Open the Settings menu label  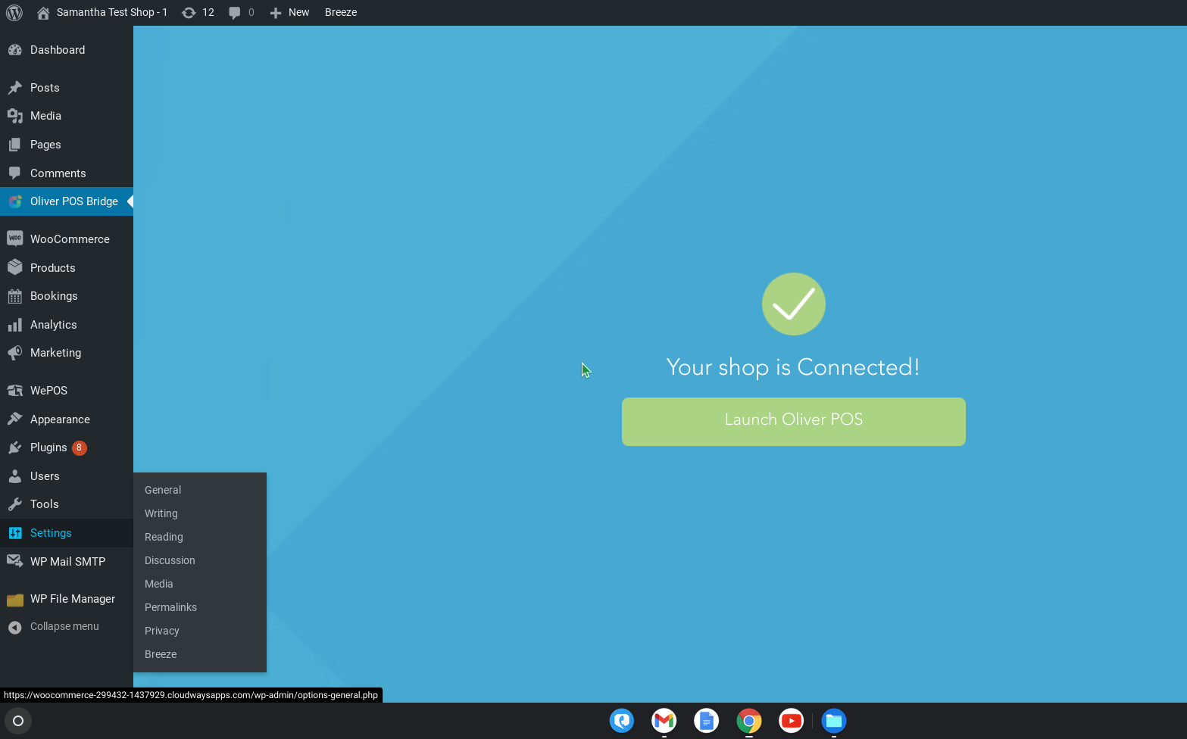[x=51, y=533]
